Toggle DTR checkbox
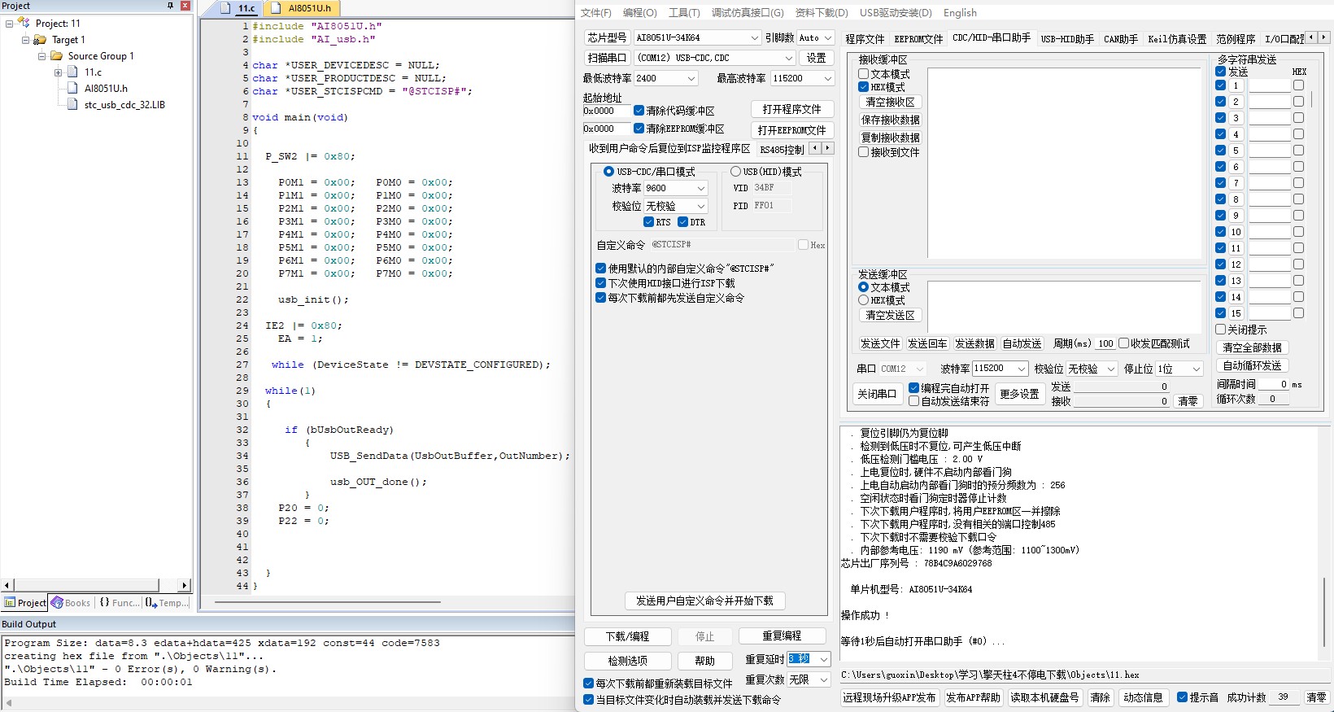1334x712 pixels. tap(682, 222)
